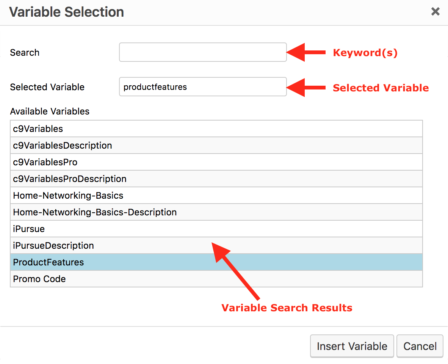
Task: Click the Search field label
Action: point(25,53)
